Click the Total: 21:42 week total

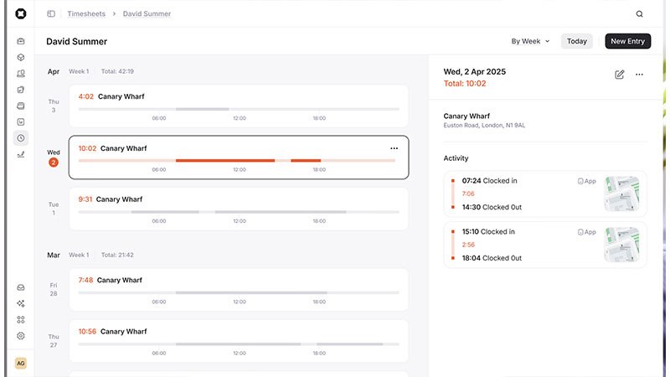tap(117, 255)
